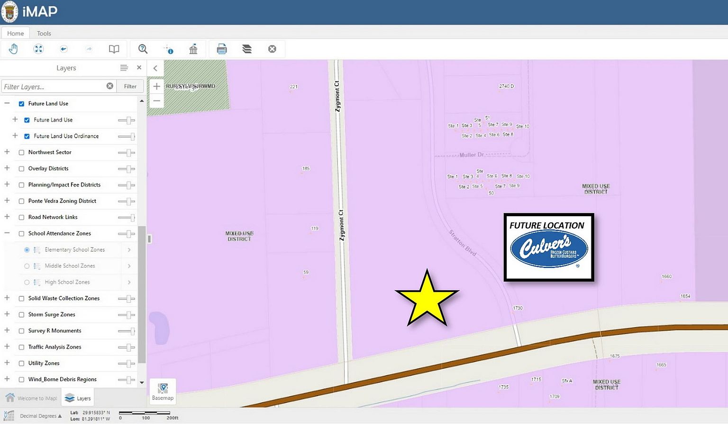Expand the Utility Zones layer
The image size is (728, 424).
click(x=7, y=362)
